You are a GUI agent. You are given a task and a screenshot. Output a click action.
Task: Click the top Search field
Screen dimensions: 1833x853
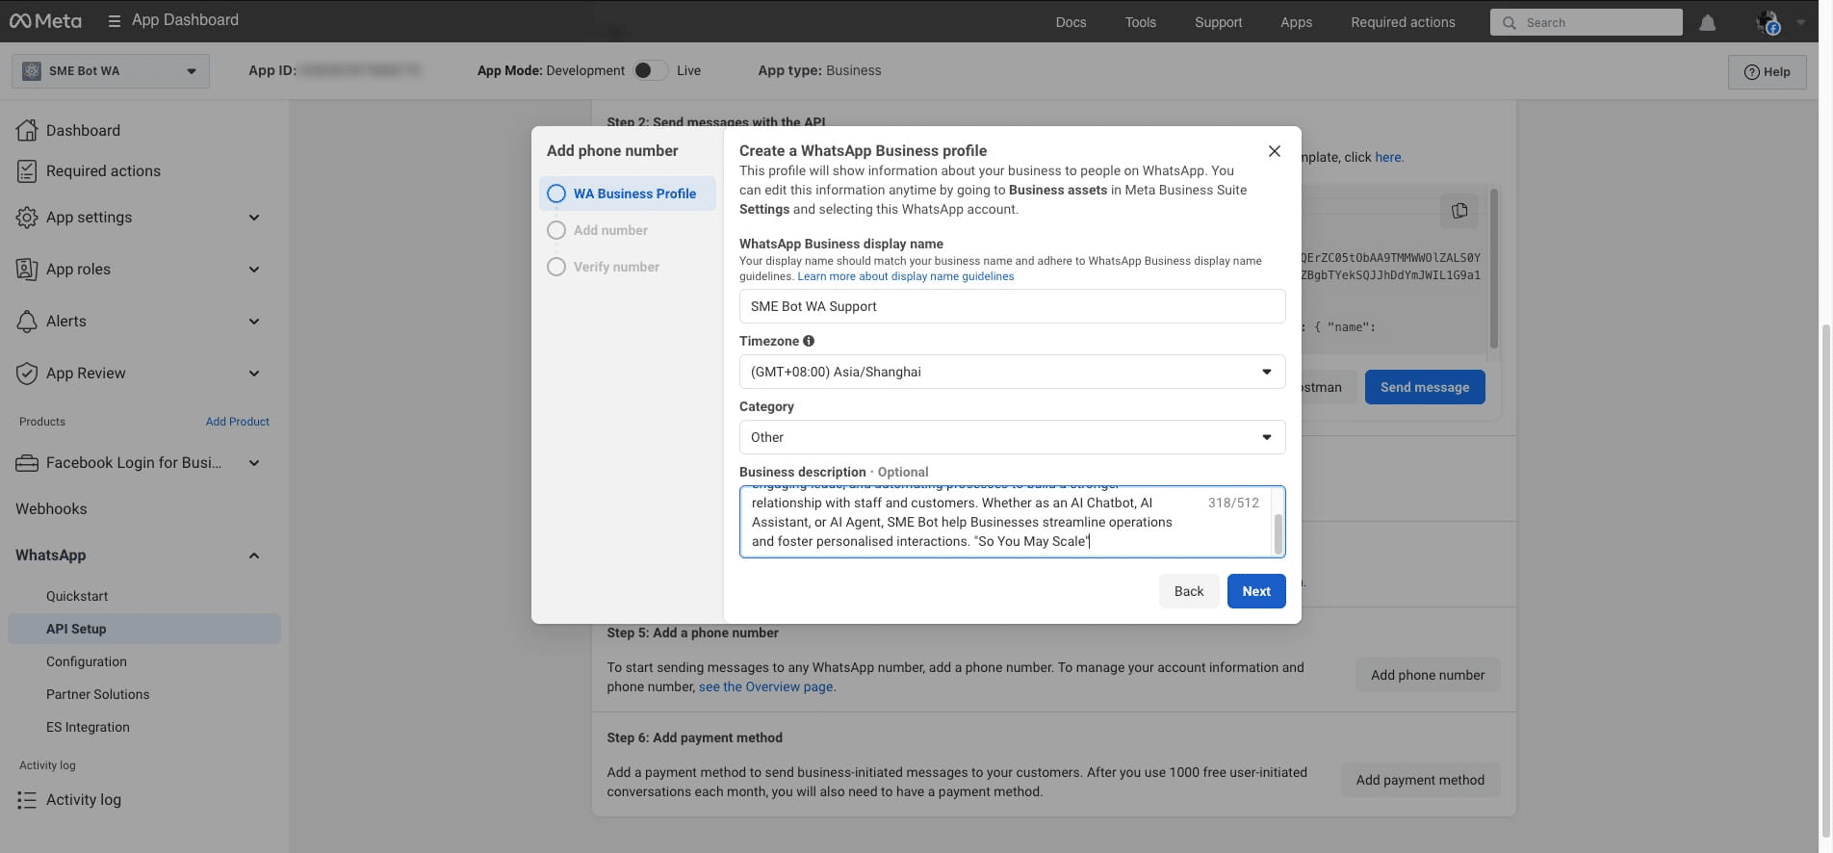[1586, 22]
